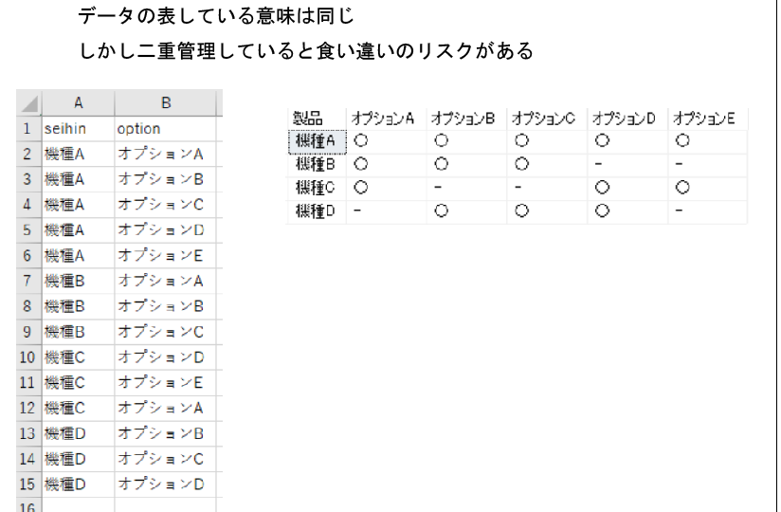Select the highlighted 機種A matrix cell
This screenshot has height=512, width=781.
(x=318, y=141)
